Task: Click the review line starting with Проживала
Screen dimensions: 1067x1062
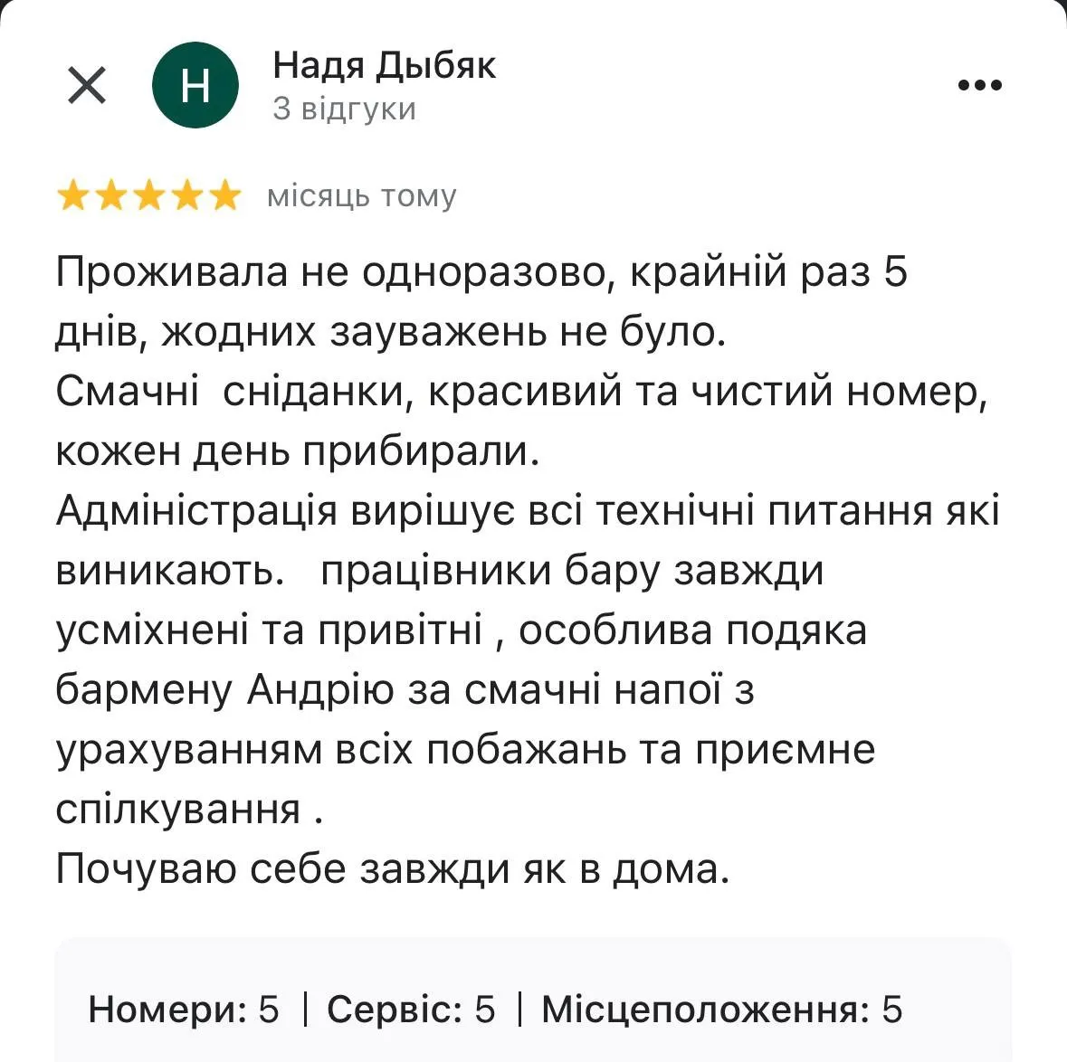Action: (481, 272)
